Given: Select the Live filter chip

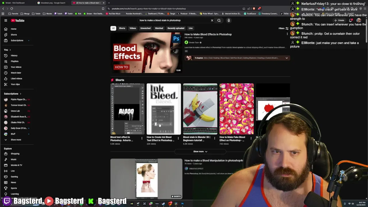Looking at the screenshot, I should [191, 28].
